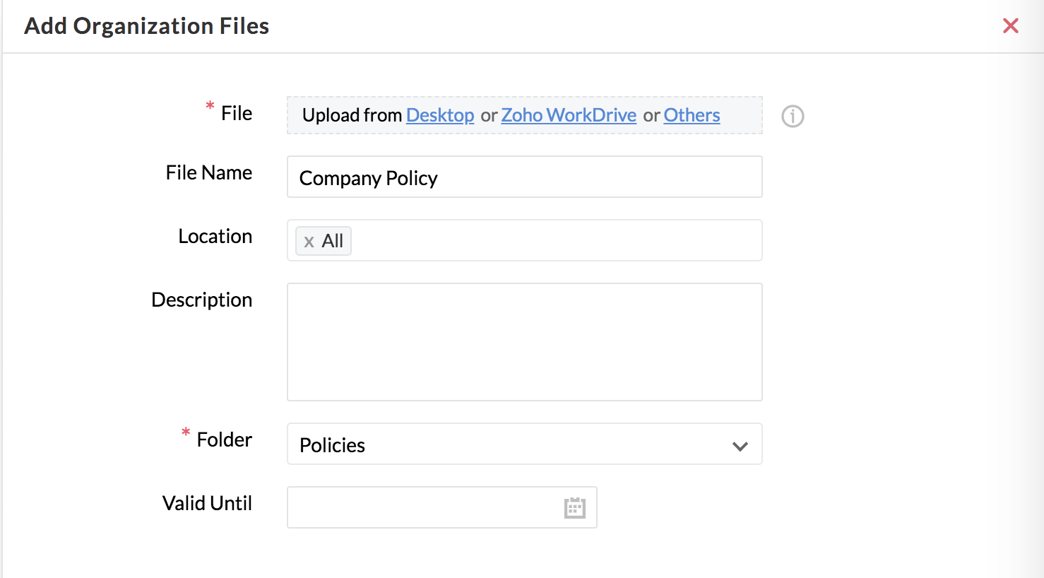
Task: Select Others upload option
Action: 692,115
